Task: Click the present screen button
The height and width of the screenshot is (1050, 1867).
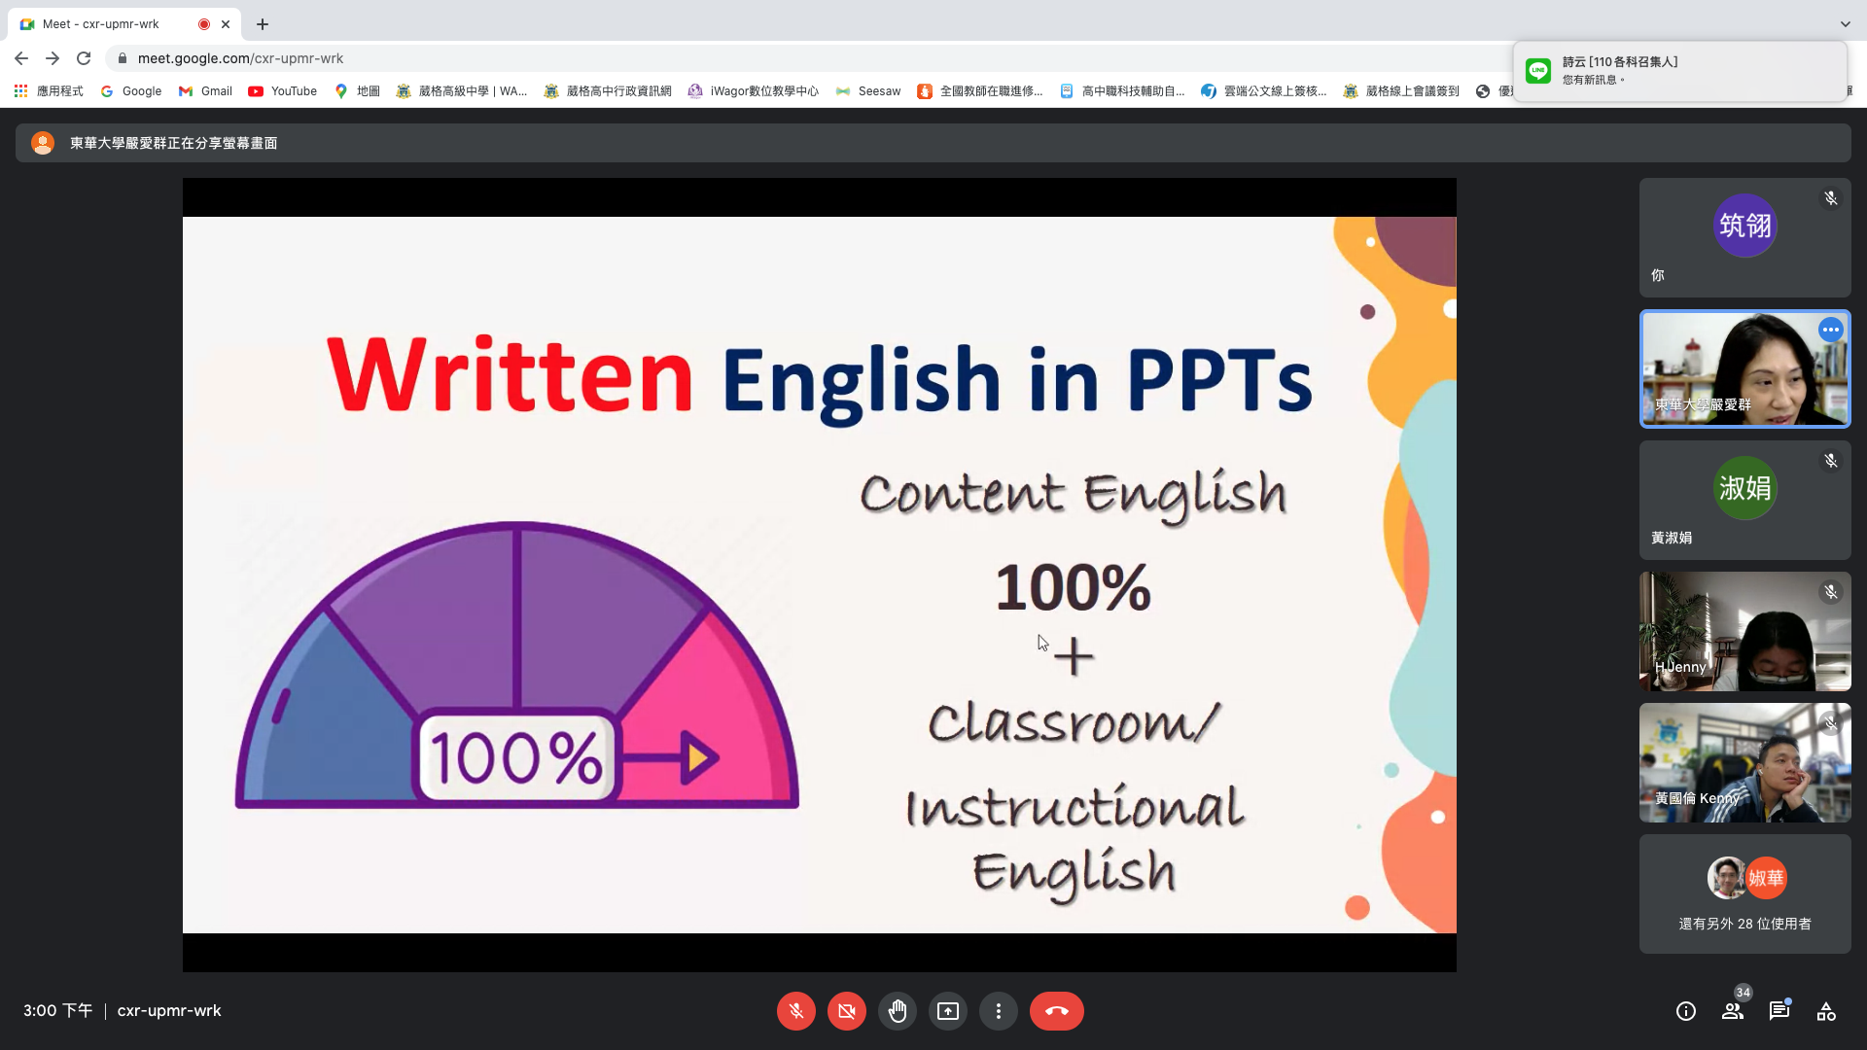Action: tap(947, 1011)
